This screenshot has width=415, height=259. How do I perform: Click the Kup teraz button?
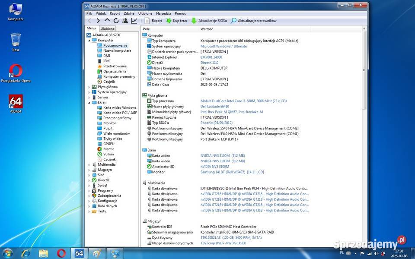point(176,21)
